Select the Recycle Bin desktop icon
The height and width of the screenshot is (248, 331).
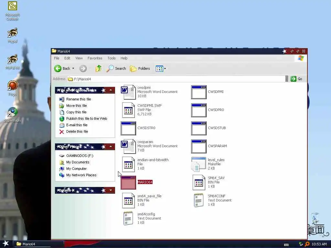pos(316,220)
